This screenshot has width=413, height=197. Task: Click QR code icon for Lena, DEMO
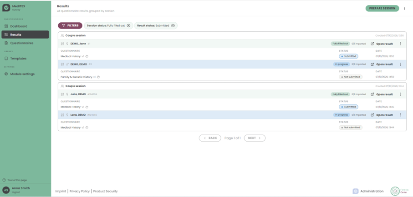pyautogui.click(x=62, y=115)
